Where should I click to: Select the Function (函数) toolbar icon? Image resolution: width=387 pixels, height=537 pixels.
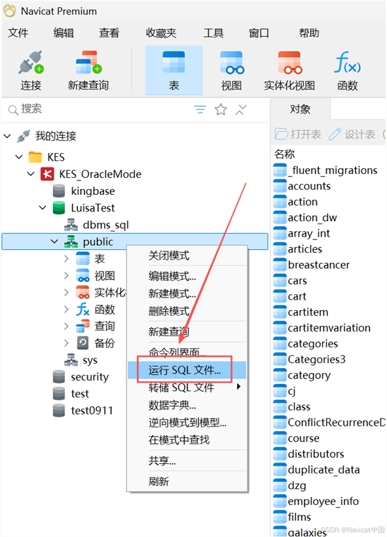[347, 63]
